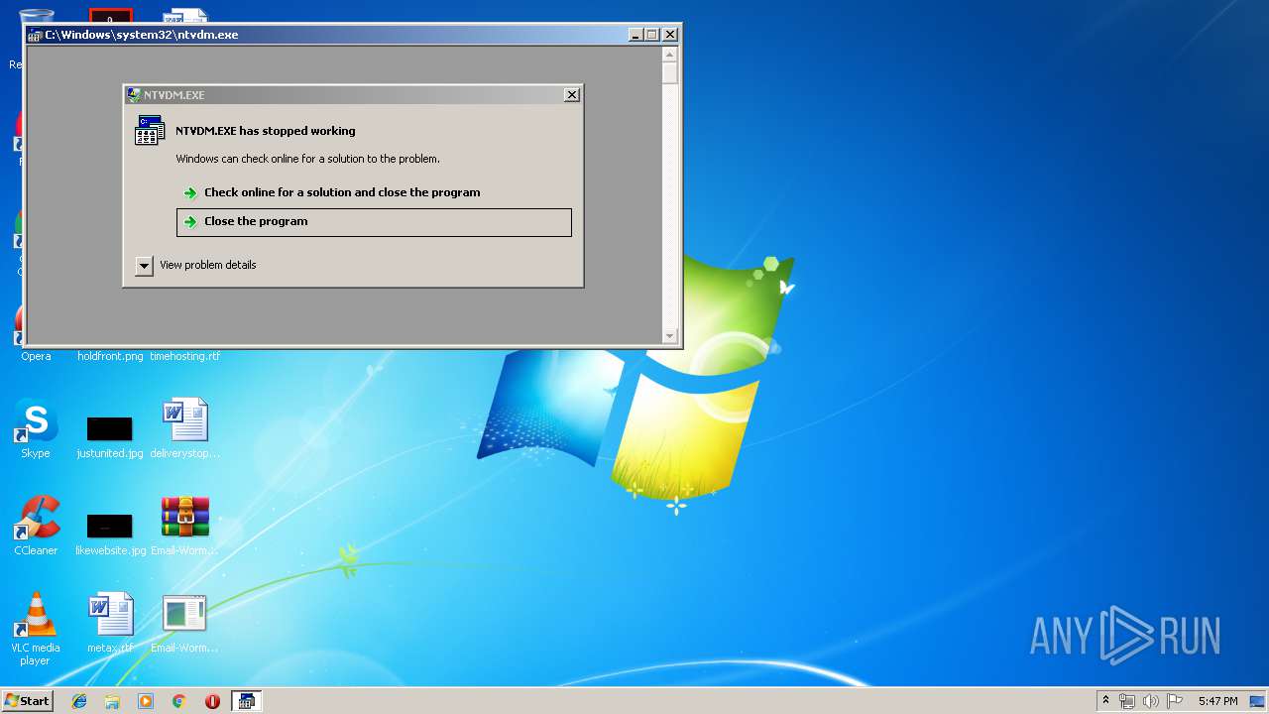
Task: Close the ntvdm.exe console window
Action: coord(670,35)
